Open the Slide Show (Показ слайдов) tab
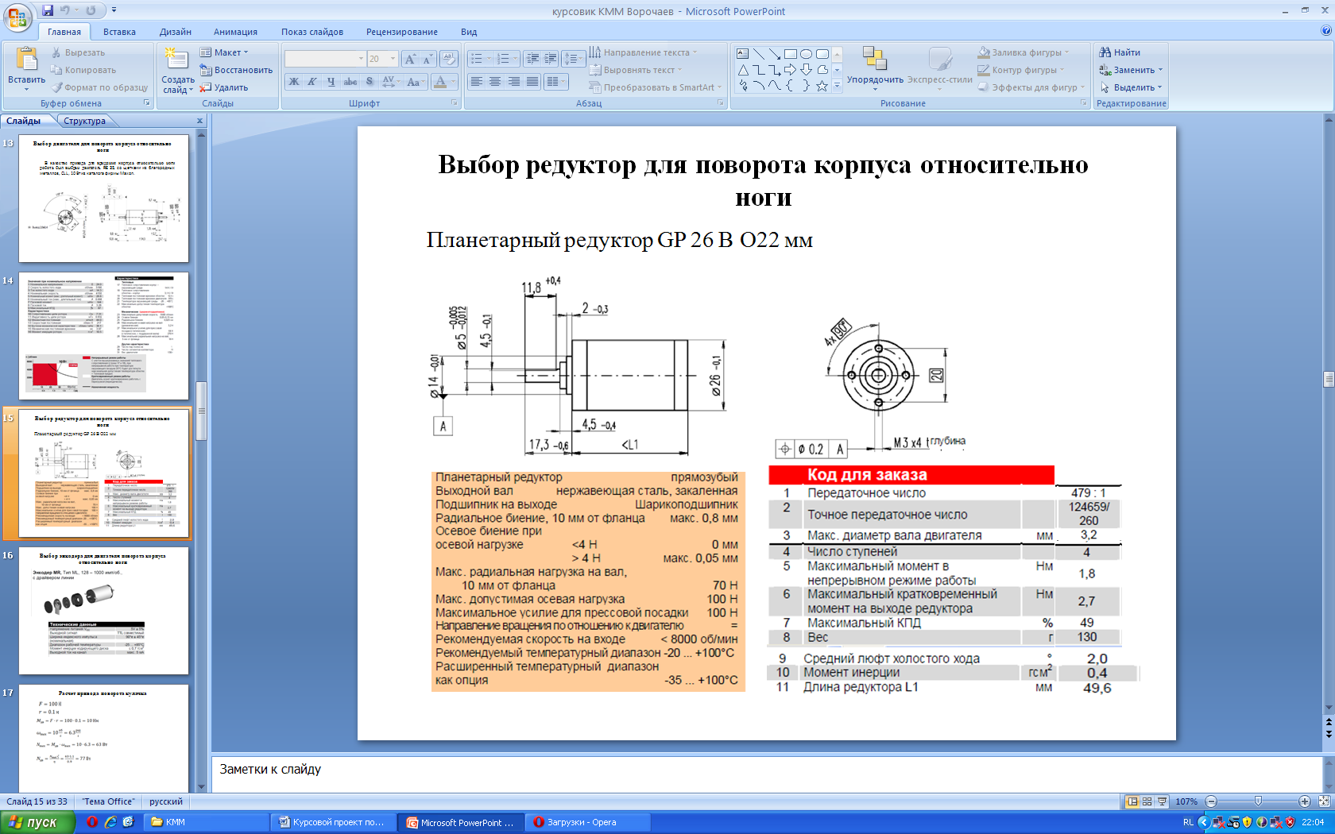The width and height of the screenshot is (1335, 834). pyautogui.click(x=311, y=32)
